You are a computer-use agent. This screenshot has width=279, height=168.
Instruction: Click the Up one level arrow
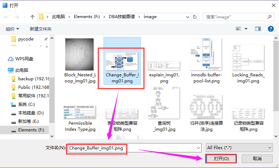32,17
